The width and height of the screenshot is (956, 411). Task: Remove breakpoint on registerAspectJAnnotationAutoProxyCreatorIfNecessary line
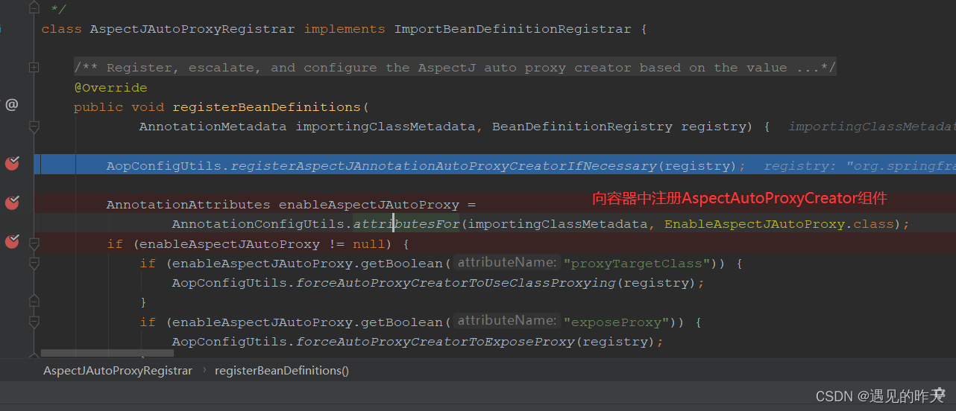coord(12,163)
